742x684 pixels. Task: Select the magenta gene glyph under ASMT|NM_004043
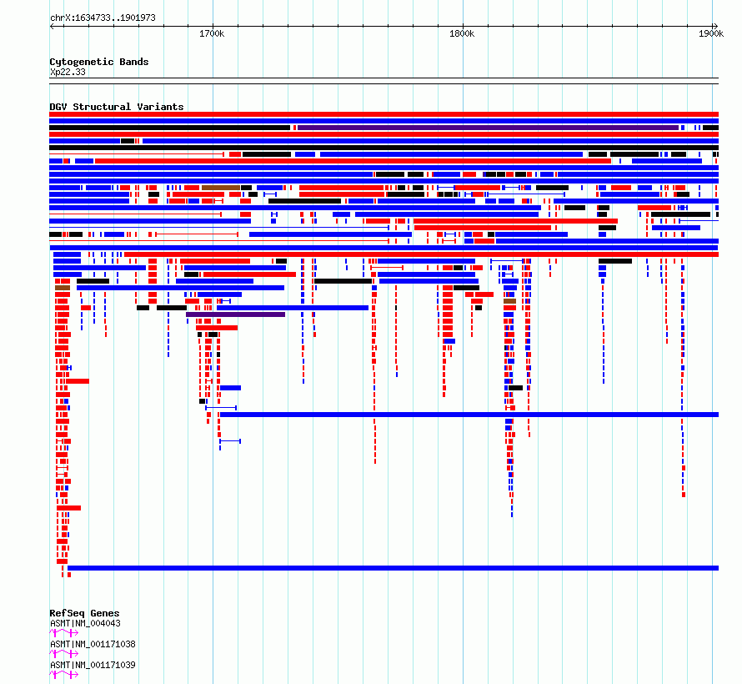64,633
